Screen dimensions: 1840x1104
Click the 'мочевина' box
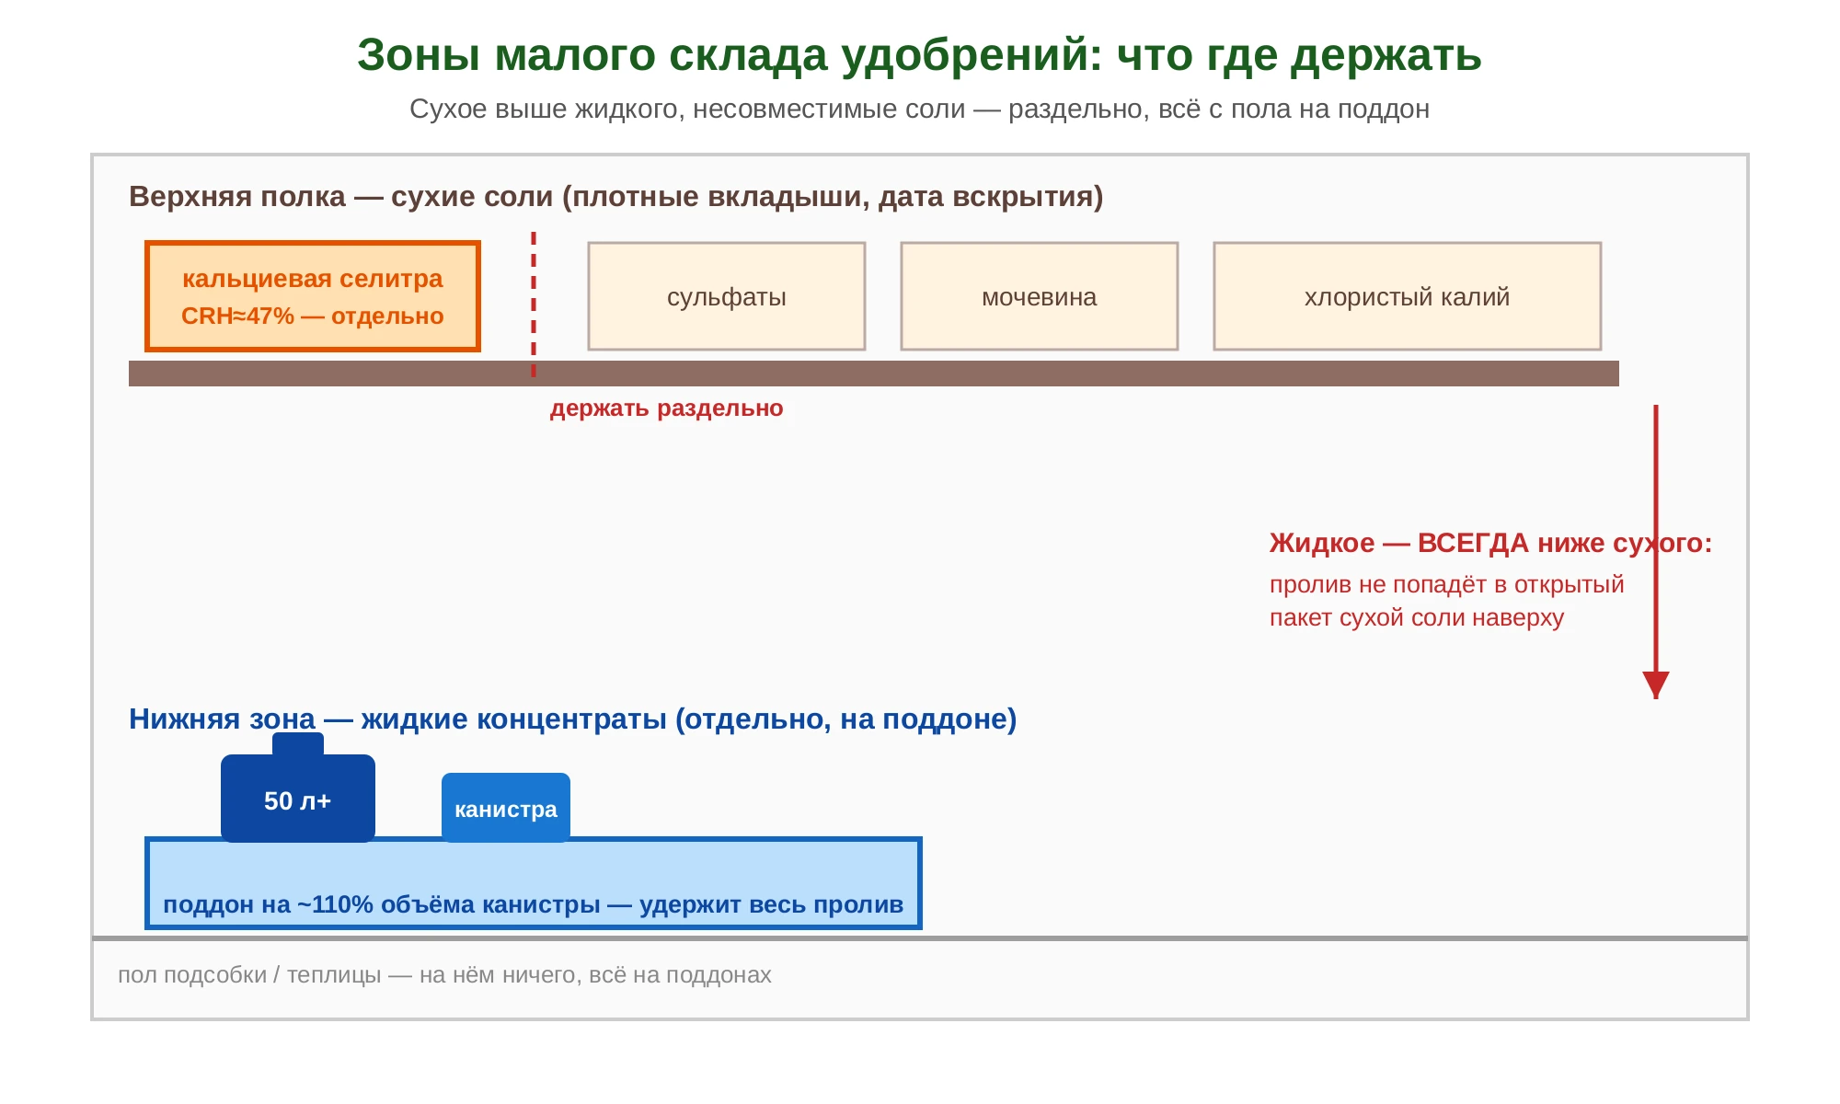coord(1040,296)
